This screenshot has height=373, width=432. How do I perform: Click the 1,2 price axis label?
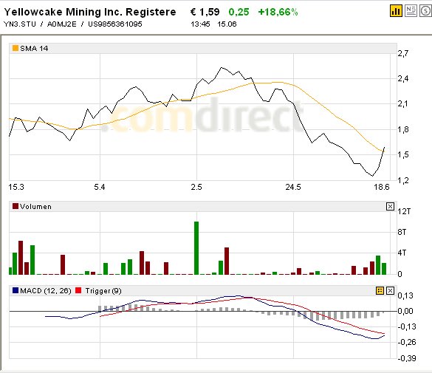(403, 180)
